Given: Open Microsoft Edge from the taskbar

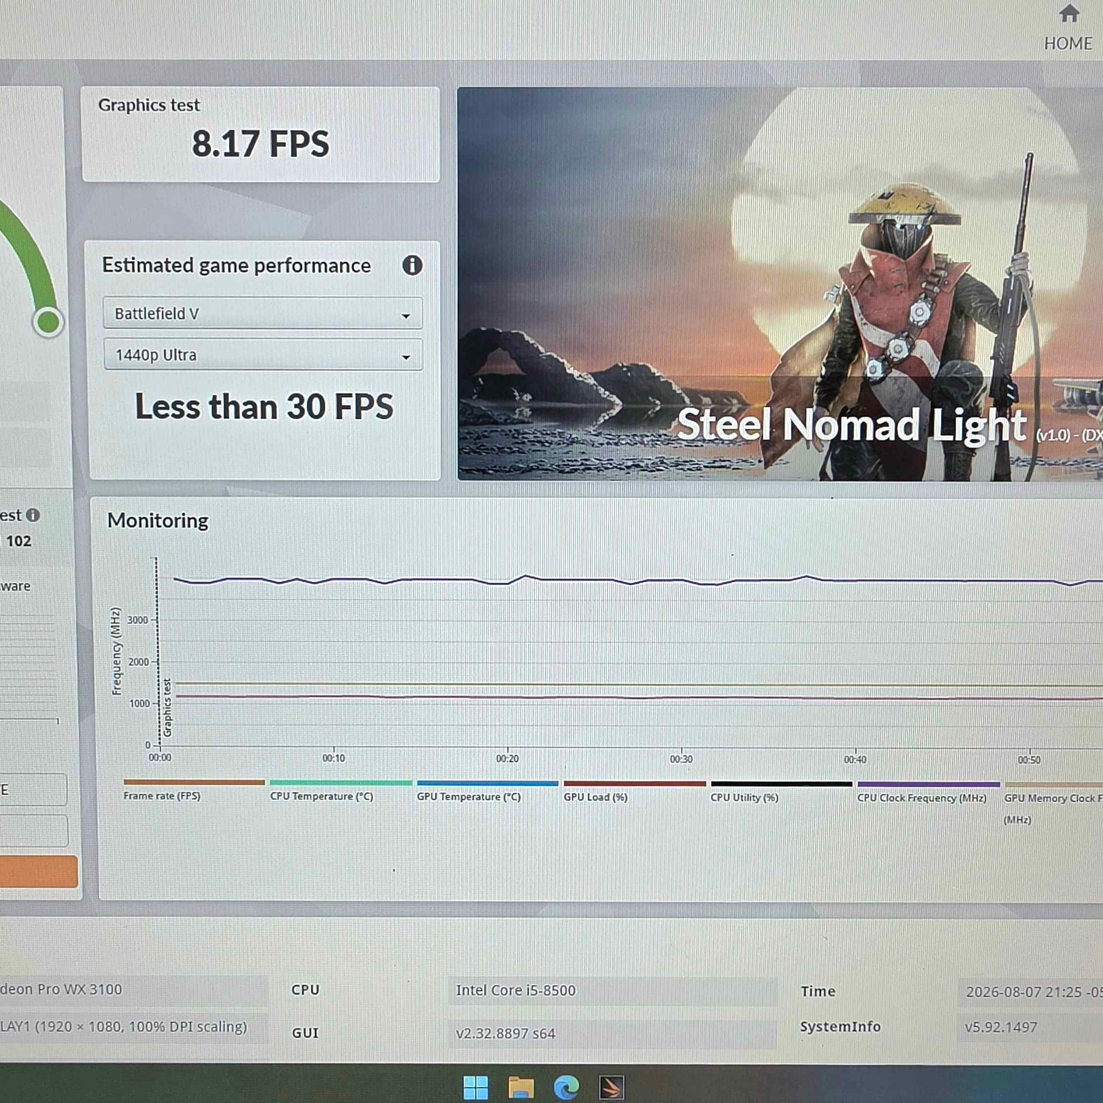Looking at the screenshot, I should (x=567, y=1087).
